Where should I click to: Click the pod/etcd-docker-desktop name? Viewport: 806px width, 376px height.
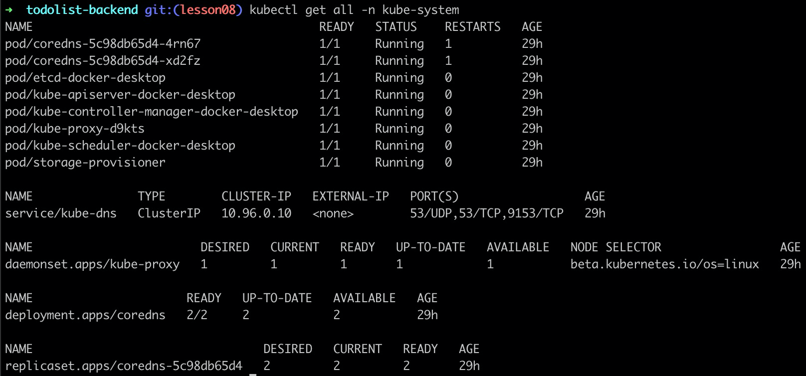coord(85,78)
